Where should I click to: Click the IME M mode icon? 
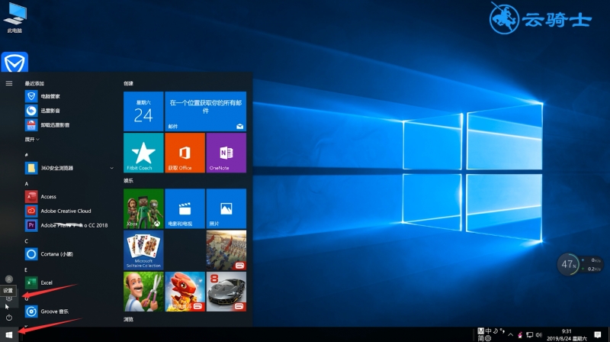481,331
